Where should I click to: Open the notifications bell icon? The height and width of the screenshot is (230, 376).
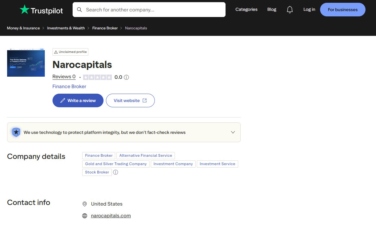(289, 10)
